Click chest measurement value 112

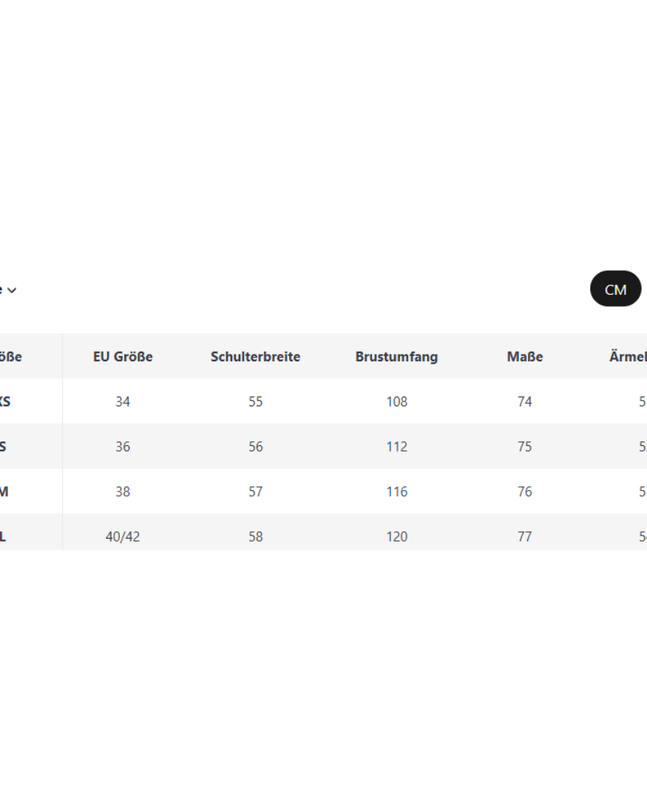[x=396, y=447]
